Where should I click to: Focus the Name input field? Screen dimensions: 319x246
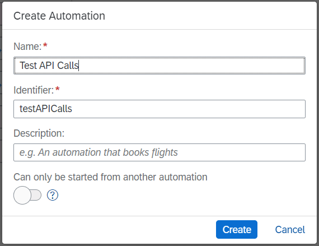[159, 66]
